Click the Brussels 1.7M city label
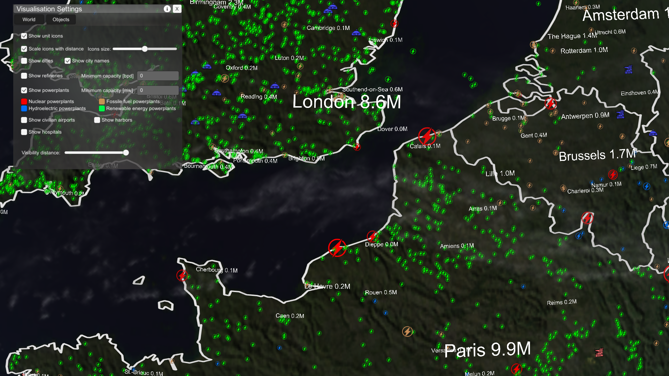This screenshot has width=669, height=376. pyautogui.click(x=597, y=155)
